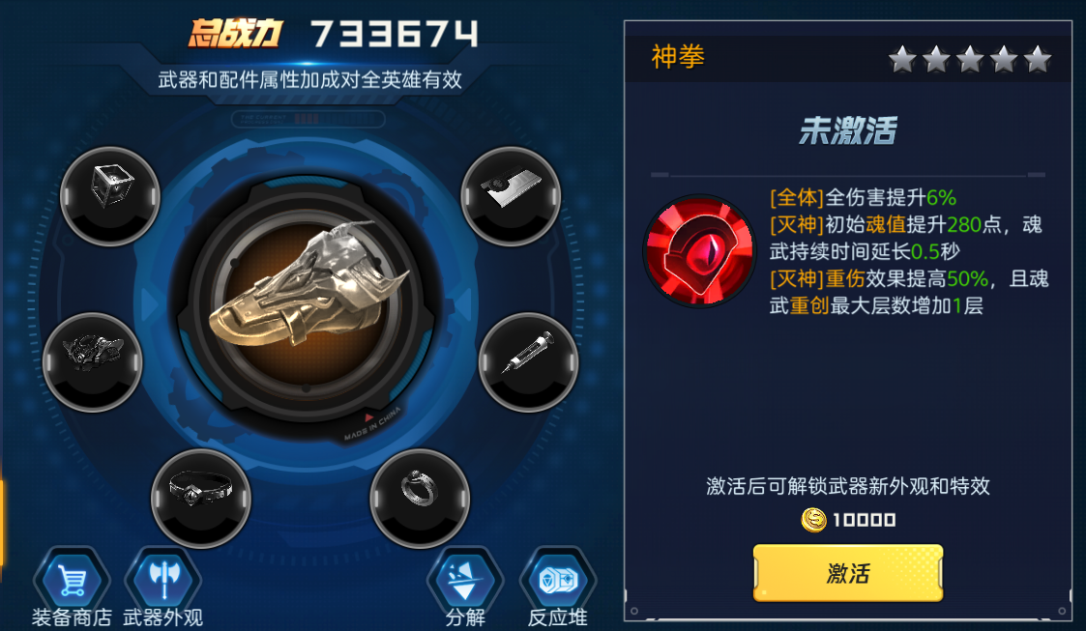
Task: Select the cube accessory slot
Action: click(x=110, y=196)
